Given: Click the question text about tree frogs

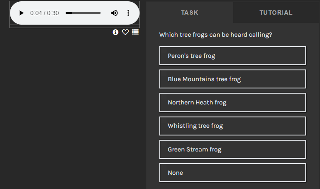Looking at the screenshot, I should pos(215,35).
